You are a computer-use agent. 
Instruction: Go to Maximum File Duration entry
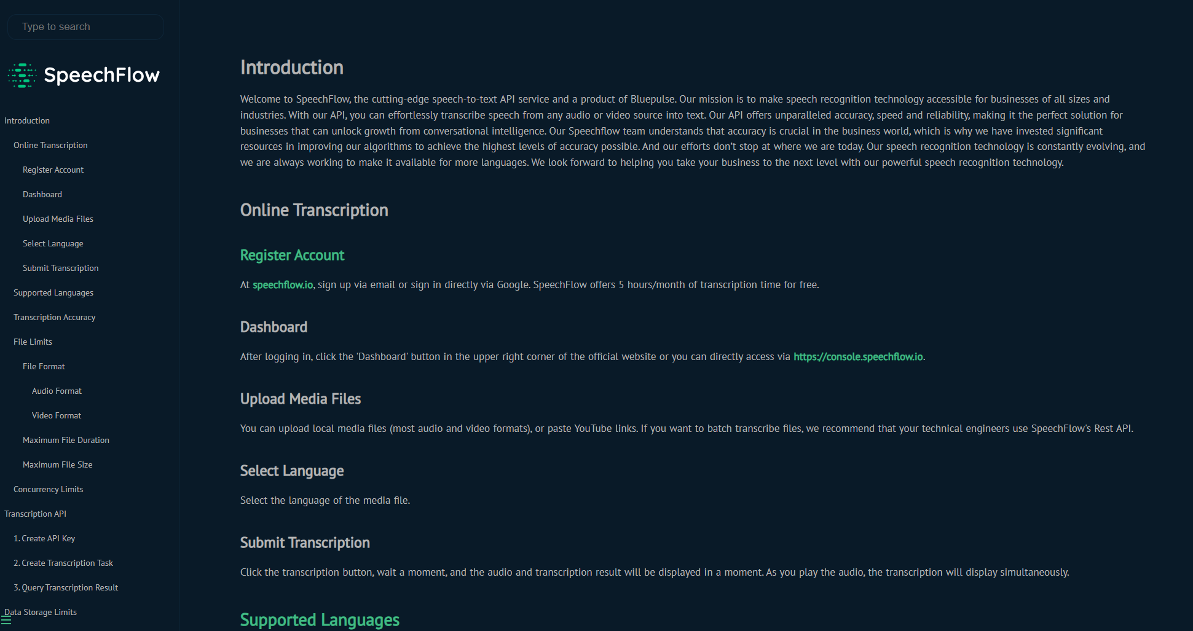pyautogui.click(x=66, y=440)
